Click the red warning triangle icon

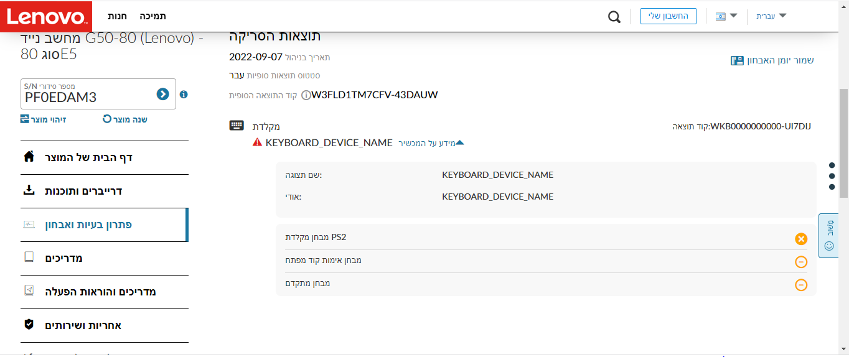257,143
